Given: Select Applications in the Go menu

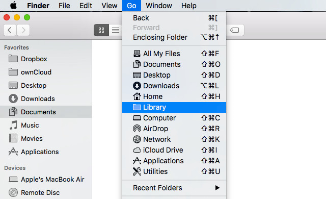Looking at the screenshot, I should (174, 161).
